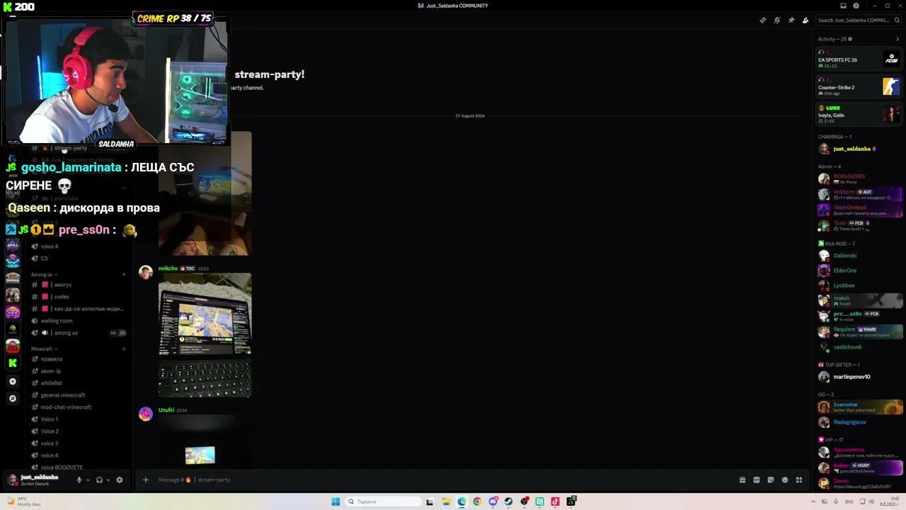Screen dimensions: 906x510
Task: Expand the Activity section arrow
Action: (898, 39)
